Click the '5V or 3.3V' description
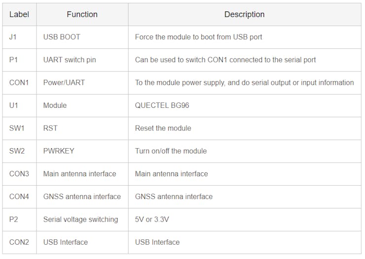The image size is (365, 259). (152, 219)
